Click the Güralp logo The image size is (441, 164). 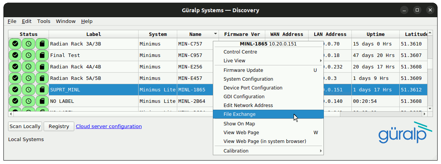click(x=405, y=133)
